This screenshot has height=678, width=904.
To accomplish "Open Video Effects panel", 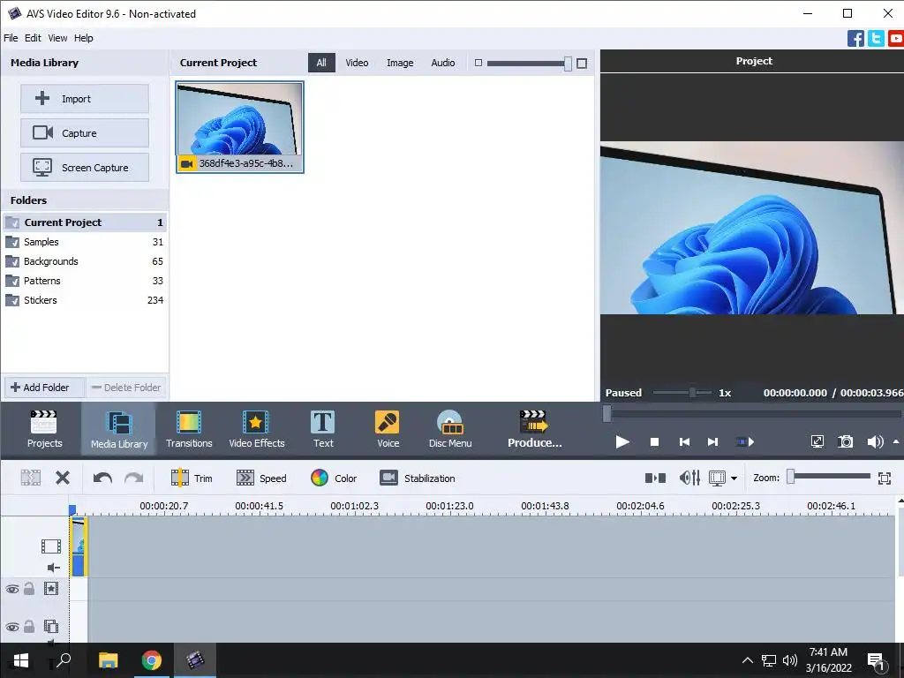I will click(x=257, y=429).
